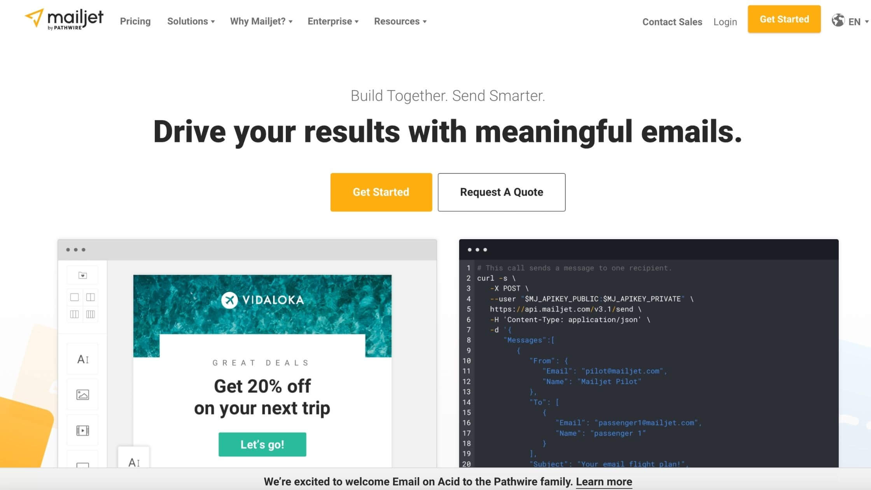This screenshot has width=871, height=490.
Task: Click the image/photo block icon
Action: click(x=82, y=394)
